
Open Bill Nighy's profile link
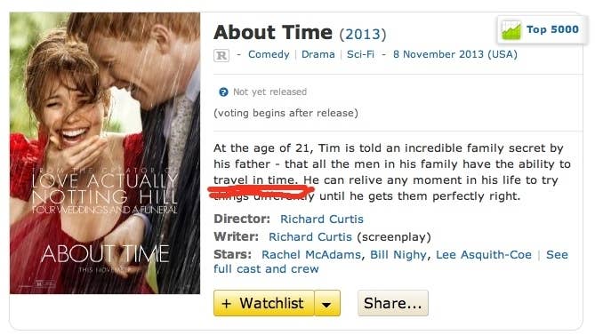[398, 255]
